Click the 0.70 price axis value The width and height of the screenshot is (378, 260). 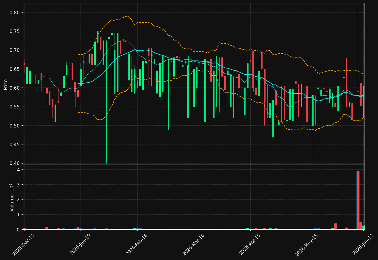coord(15,50)
